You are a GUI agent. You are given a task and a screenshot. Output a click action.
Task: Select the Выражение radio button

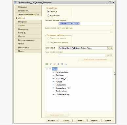coord(48,15)
